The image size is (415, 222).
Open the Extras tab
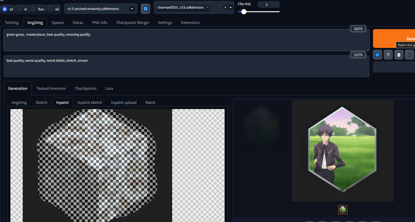[78, 23]
